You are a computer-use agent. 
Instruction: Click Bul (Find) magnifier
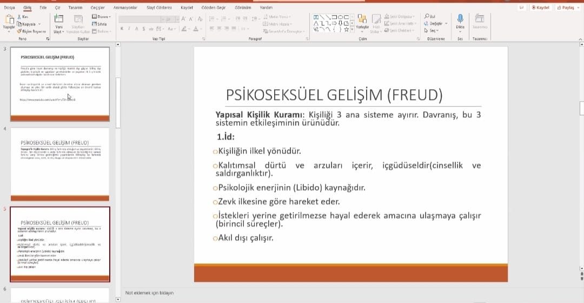(x=429, y=16)
